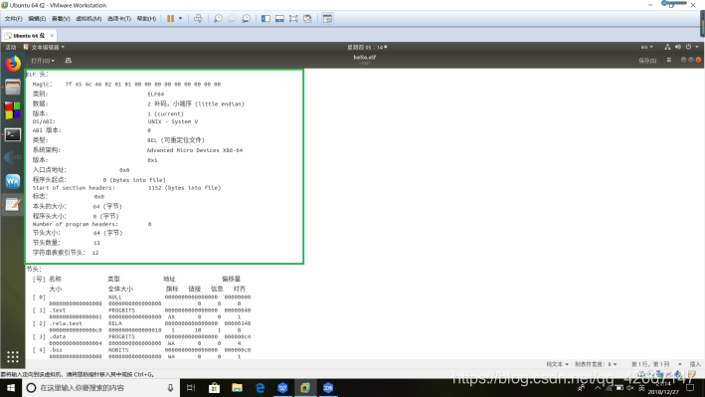
Task: Open the gedit hamburger menu
Action: (x=669, y=60)
